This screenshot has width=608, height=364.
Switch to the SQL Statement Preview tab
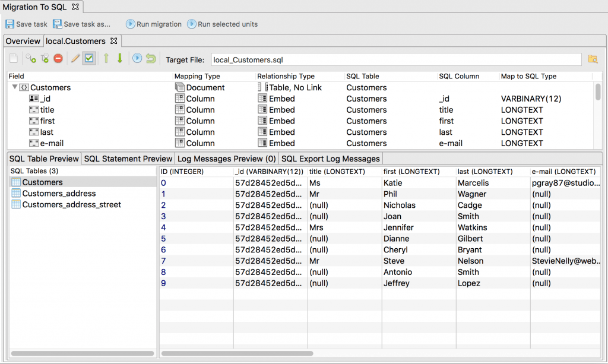click(x=128, y=159)
